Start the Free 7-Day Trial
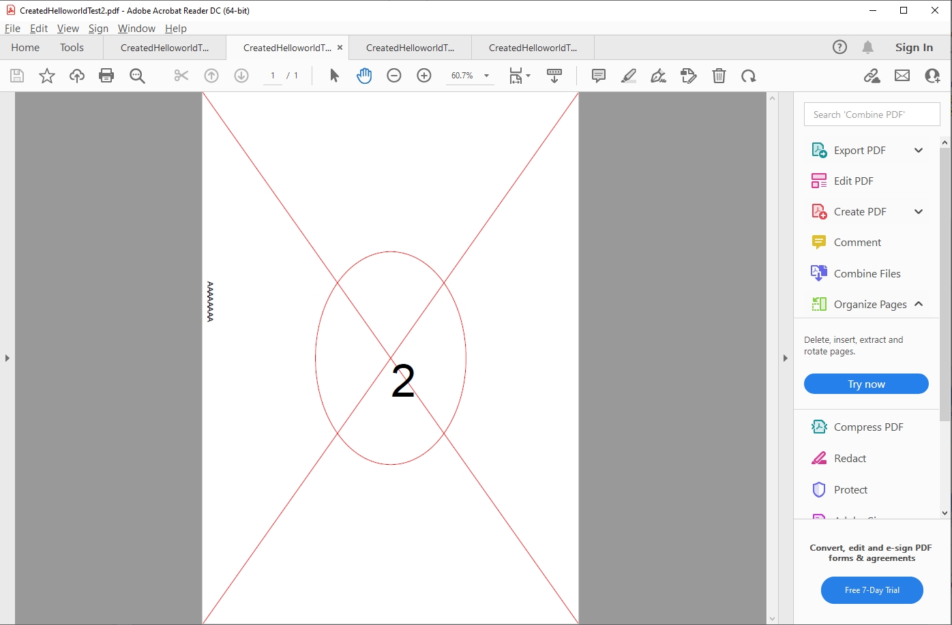Image resolution: width=952 pixels, height=625 pixels. 872,590
